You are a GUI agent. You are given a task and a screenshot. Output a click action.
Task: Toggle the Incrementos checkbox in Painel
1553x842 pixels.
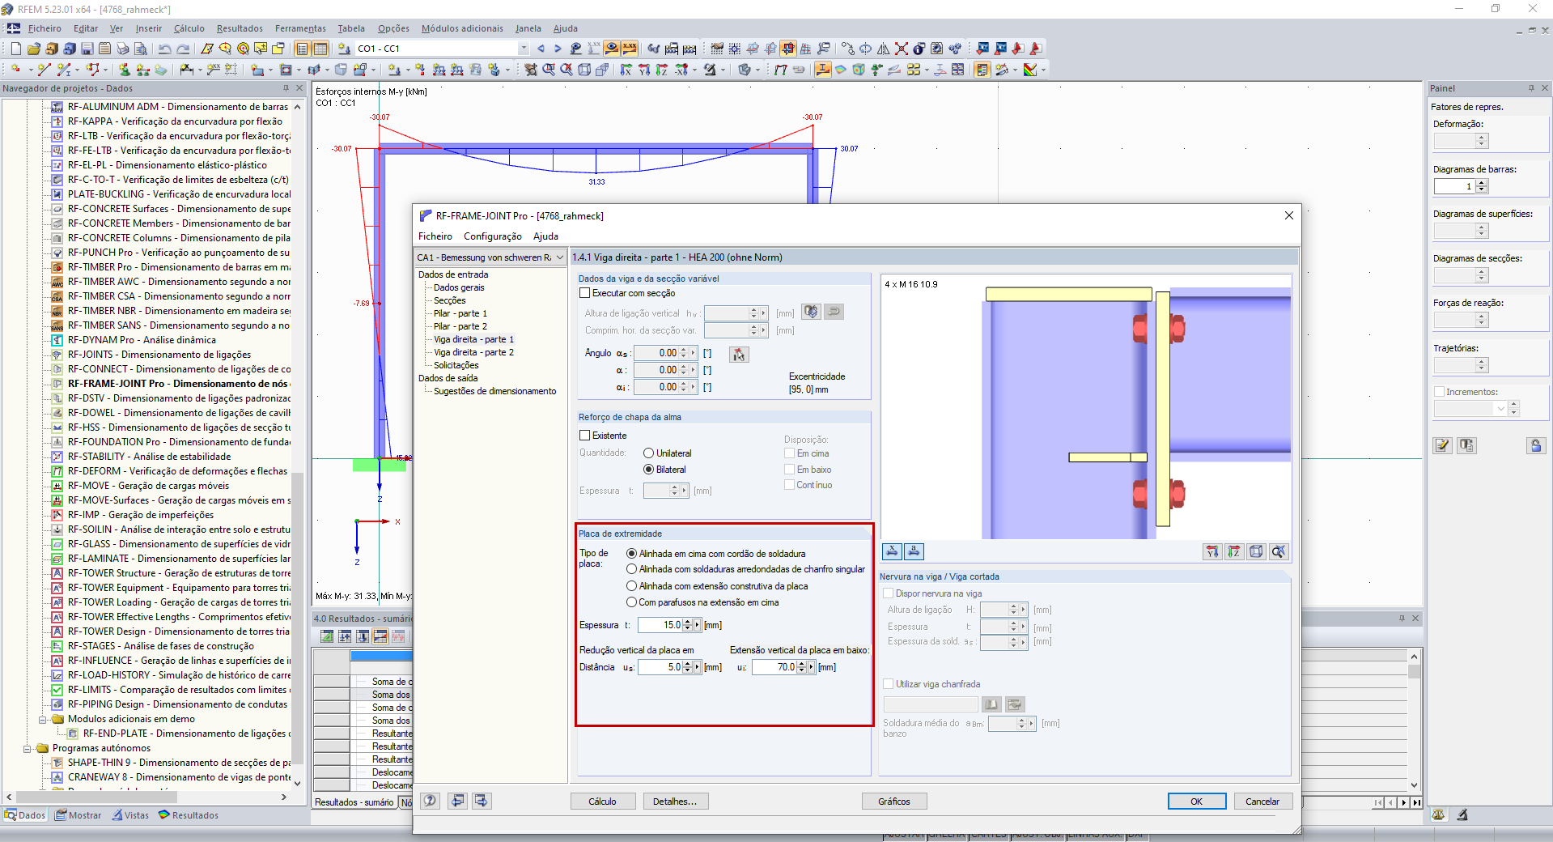1439,392
